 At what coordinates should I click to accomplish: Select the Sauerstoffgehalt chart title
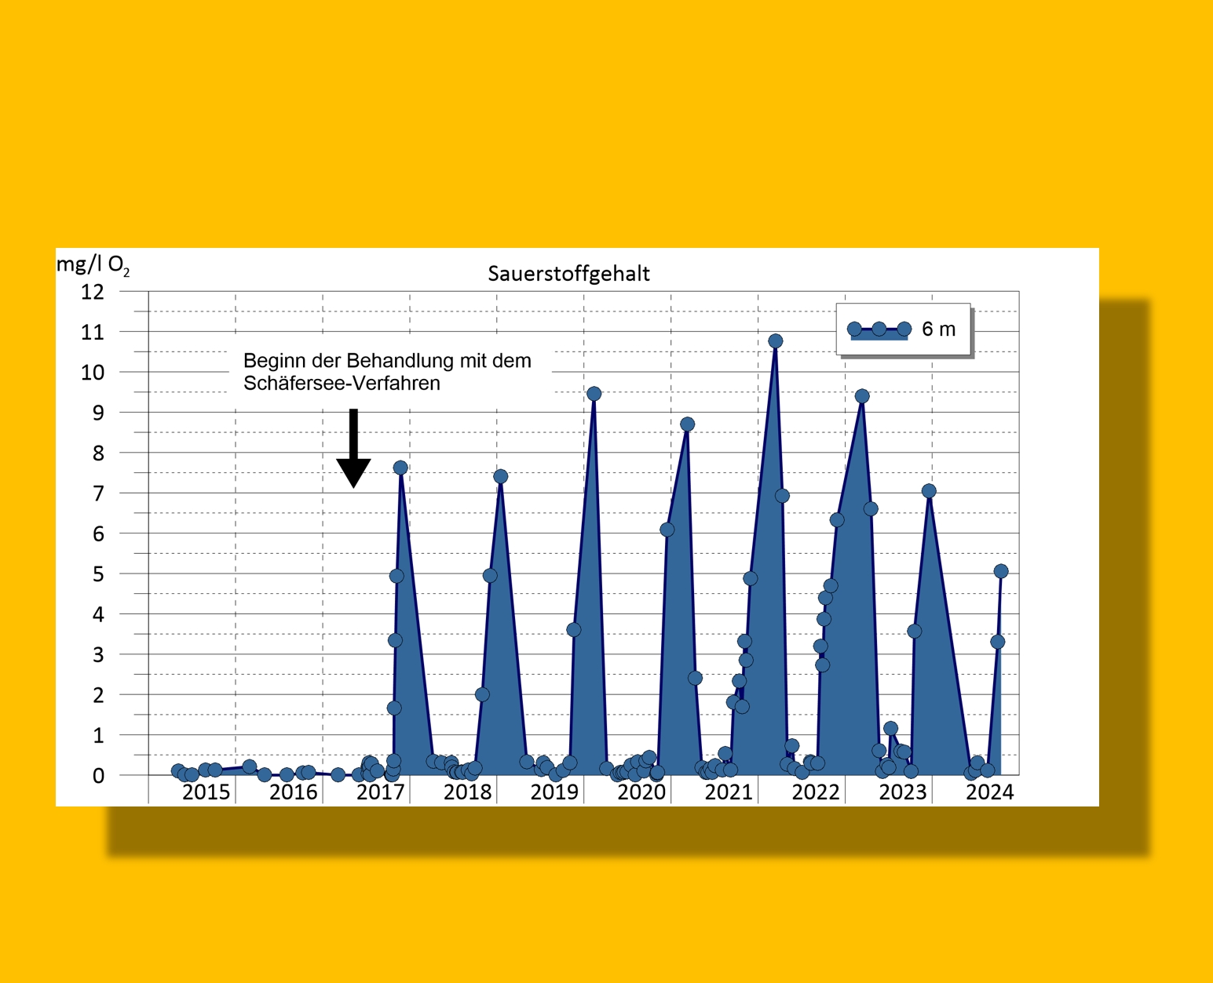click(x=568, y=274)
